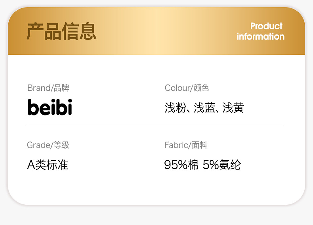Click the horizontal divider line between rows
313x225 pixels.
[x=155, y=126]
